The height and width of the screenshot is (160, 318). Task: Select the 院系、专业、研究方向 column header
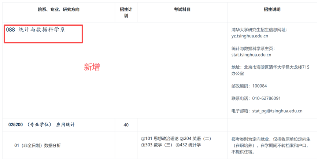click(x=59, y=10)
